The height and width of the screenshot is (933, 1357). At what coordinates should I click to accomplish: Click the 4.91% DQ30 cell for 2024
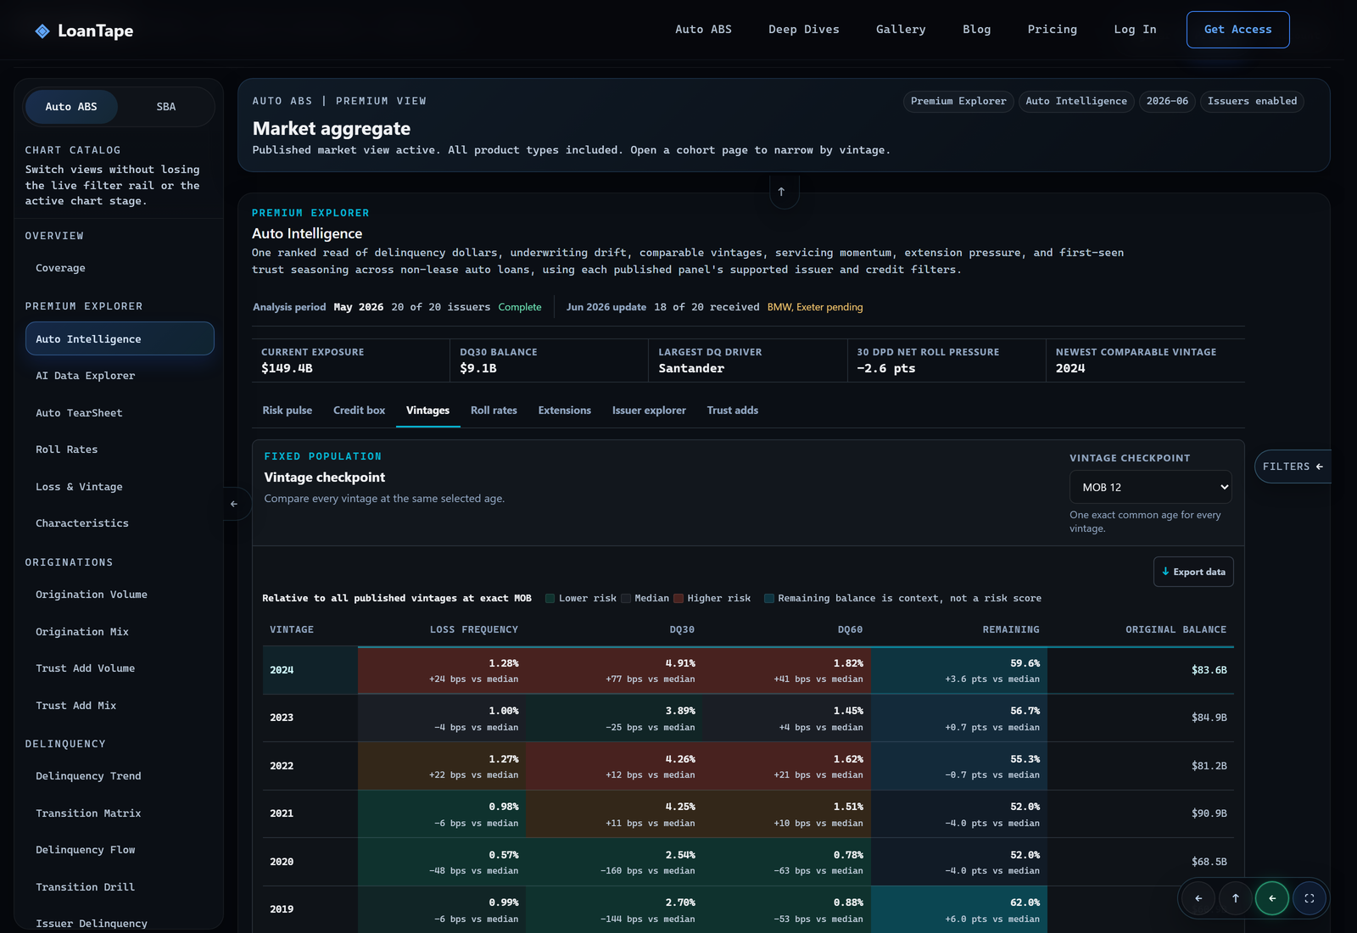point(615,671)
